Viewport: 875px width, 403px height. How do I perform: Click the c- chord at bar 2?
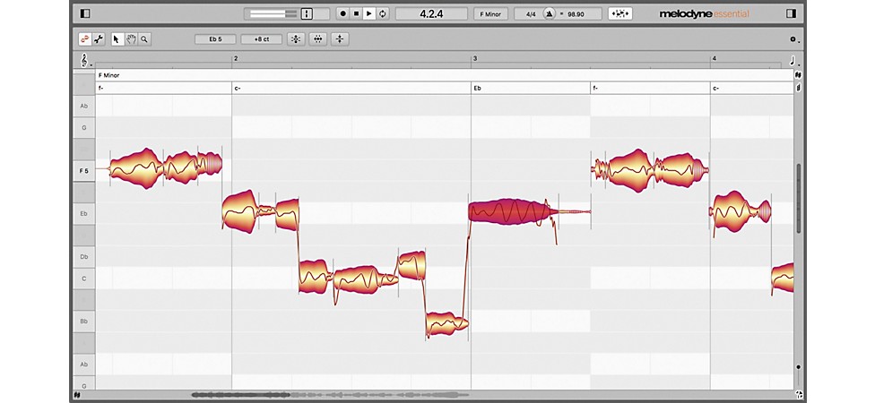[x=238, y=88]
